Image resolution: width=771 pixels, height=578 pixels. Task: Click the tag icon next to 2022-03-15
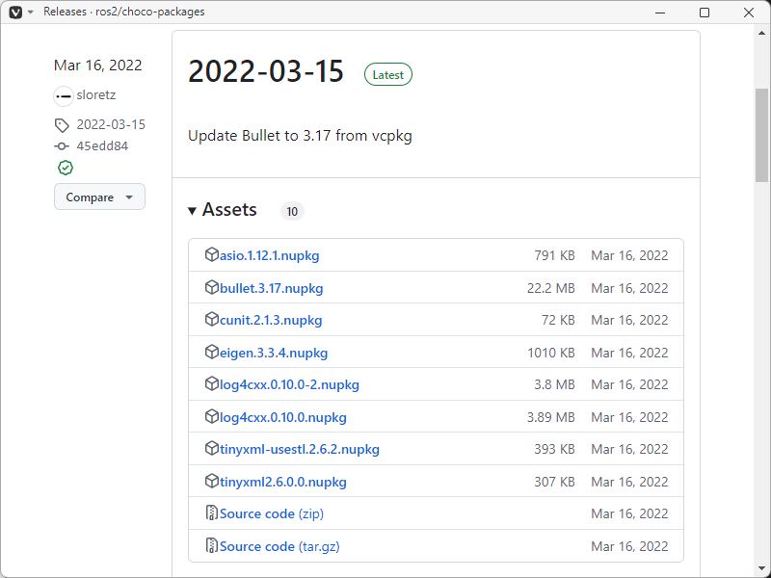62,124
